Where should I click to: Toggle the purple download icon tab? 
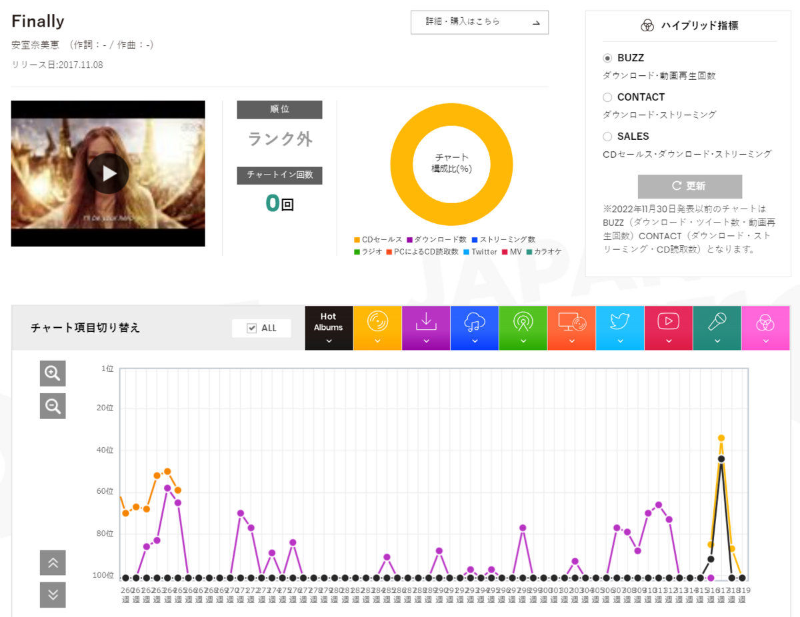click(426, 328)
